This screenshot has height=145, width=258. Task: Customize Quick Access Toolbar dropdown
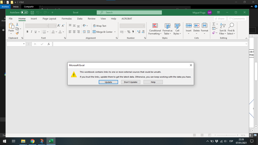click(52, 12)
